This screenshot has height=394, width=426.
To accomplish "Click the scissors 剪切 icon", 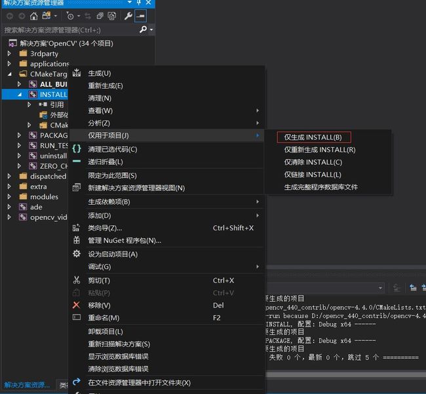I will 77,280.
